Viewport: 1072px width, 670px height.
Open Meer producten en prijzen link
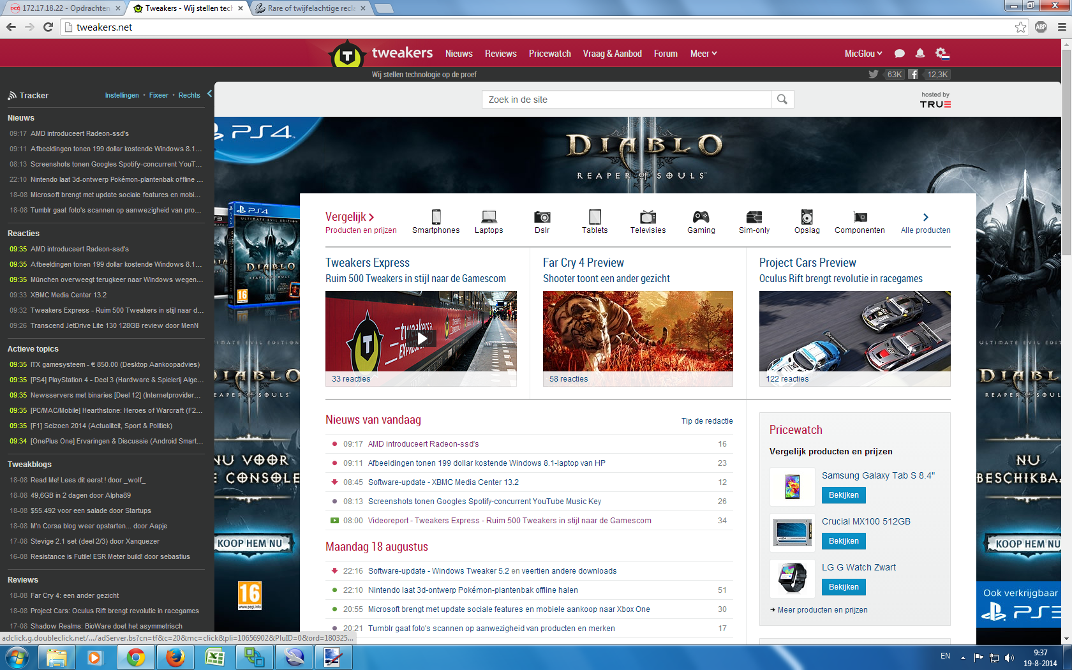822,610
